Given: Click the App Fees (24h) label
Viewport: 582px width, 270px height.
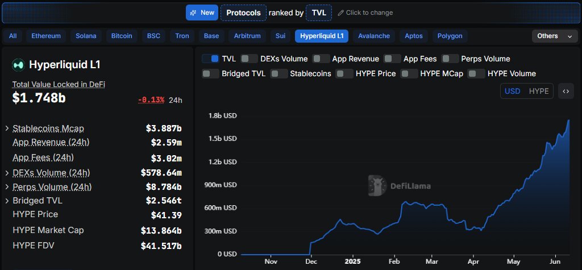Looking at the screenshot, I should 43,157.
